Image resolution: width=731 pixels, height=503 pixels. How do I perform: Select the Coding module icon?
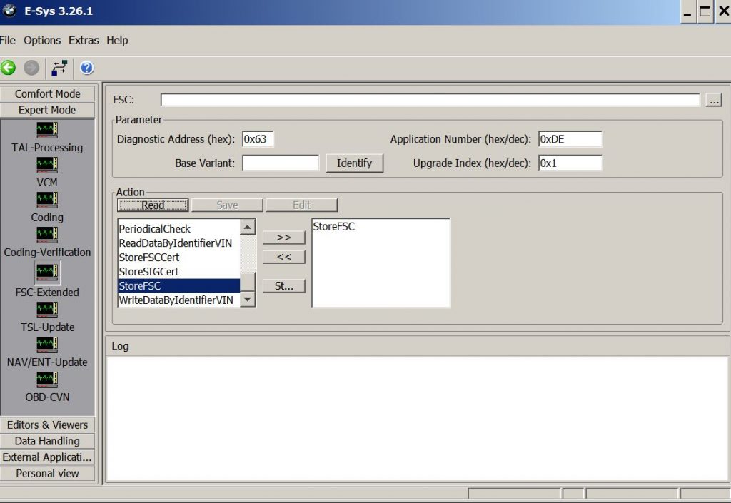tap(47, 200)
